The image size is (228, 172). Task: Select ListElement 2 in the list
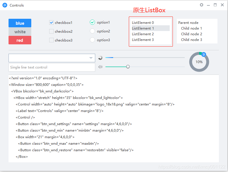151,34
